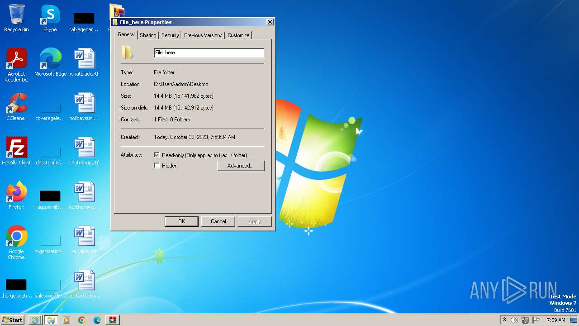The image size is (579, 326).
Task: Click the disabled Apply button
Action: [x=255, y=221]
